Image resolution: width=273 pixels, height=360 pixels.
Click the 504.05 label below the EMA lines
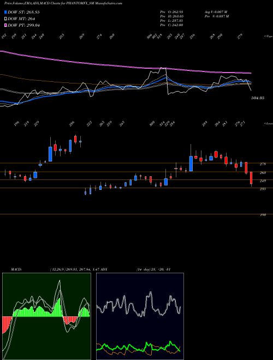point(258,98)
